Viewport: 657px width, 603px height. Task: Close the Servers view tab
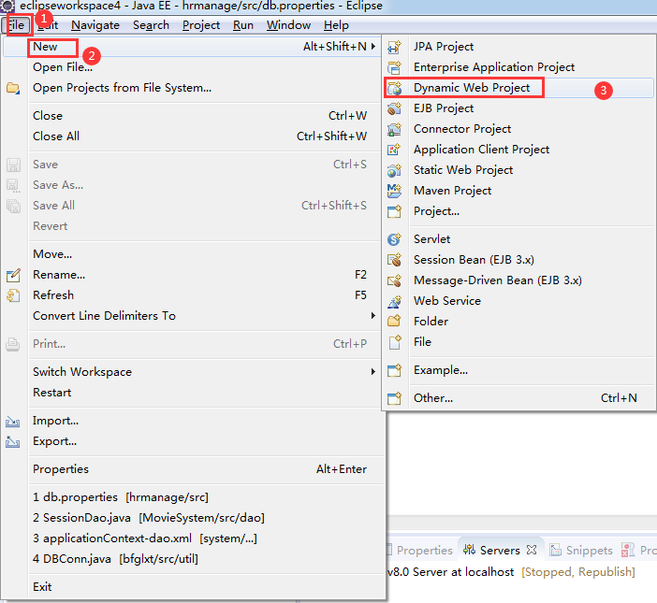[532, 550]
